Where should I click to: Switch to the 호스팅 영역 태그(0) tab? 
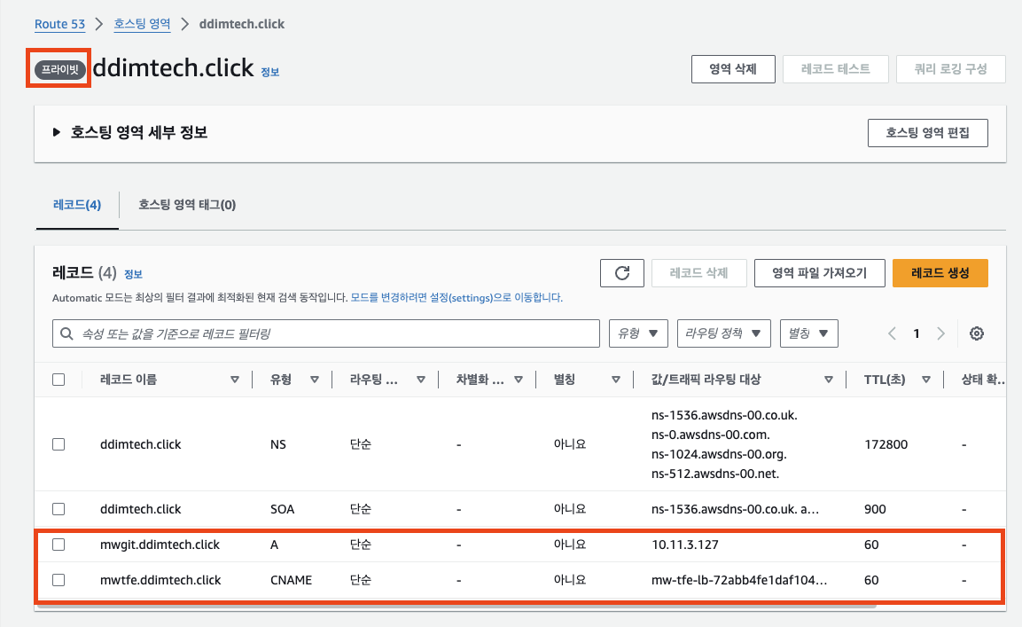tap(187, 205)
